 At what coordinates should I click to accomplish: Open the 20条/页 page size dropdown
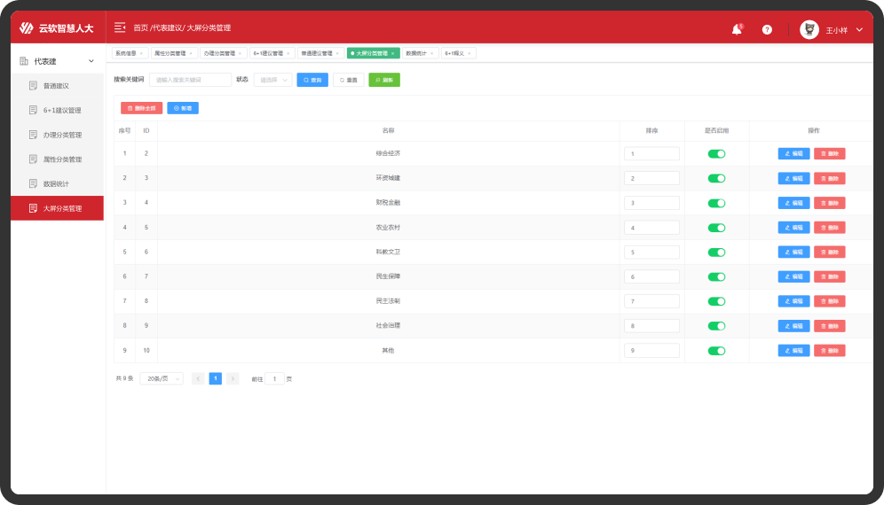coord(162,378)
